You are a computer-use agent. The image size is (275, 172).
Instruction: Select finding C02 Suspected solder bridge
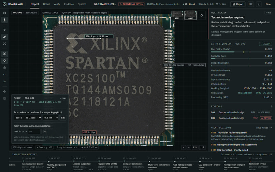tap(241, 118)
